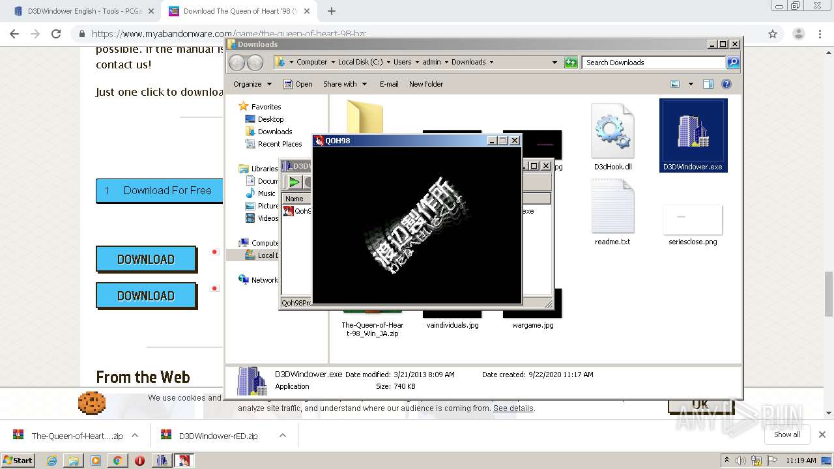The width and height of the screenshot is (834, 469).
Task: Click Local Disk (C:) breadcrumb
Action: (x=360, y=63)
